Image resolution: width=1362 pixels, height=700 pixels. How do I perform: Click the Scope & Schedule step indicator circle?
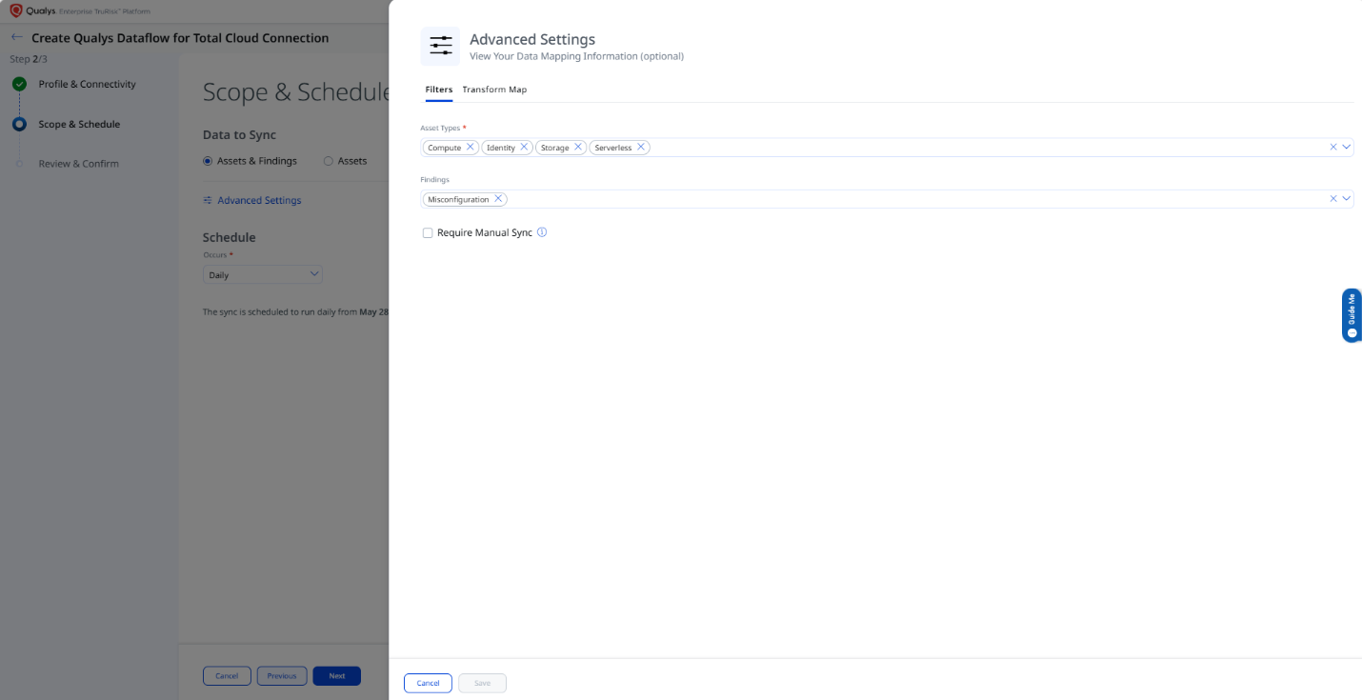(19, 124)
